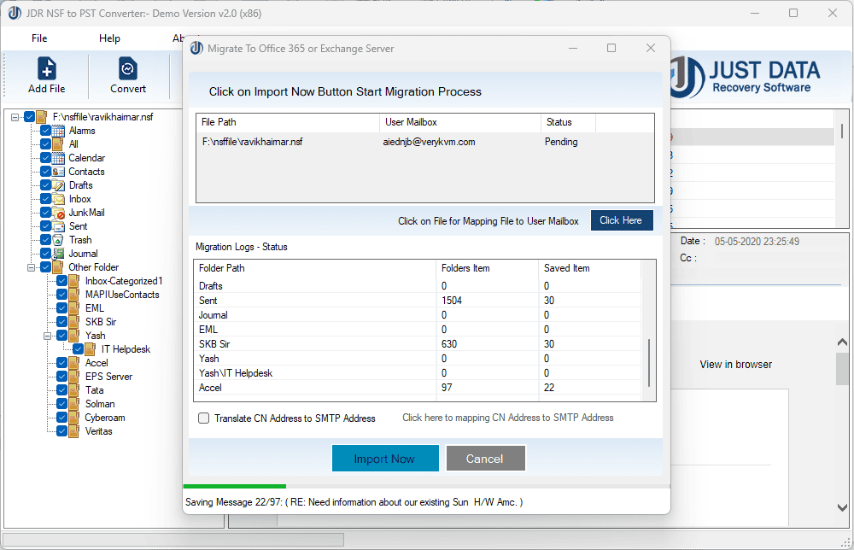
Task: Uncheck the Inbox folder checkbox
Action: (x=46, y=198)
